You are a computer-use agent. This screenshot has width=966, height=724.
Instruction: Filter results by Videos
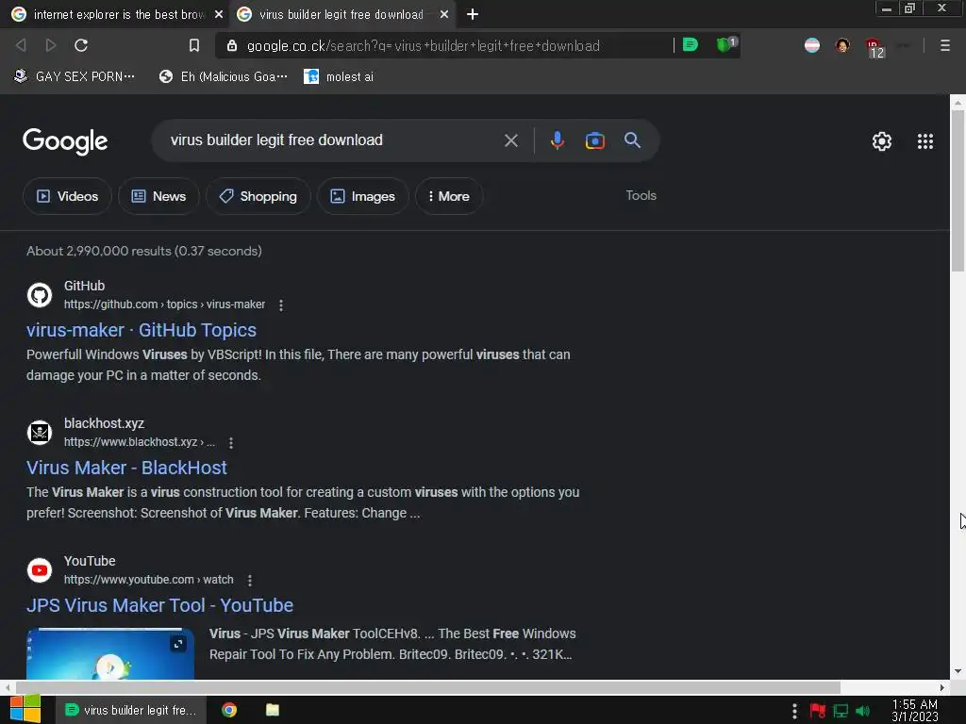coord(67,196)
